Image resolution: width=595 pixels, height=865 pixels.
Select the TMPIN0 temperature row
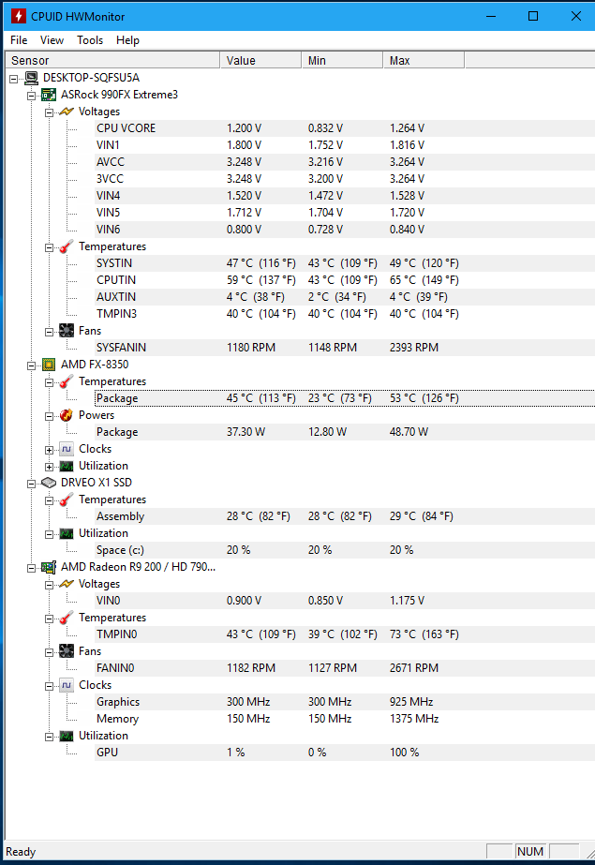(x=345, y=634)
